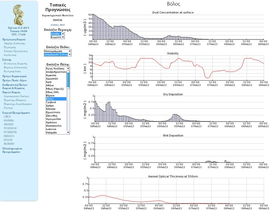The height and width of the screenshot is (216, 279).
Task: Open meteo model characteristics link
Action: click(x=54, y=25)
